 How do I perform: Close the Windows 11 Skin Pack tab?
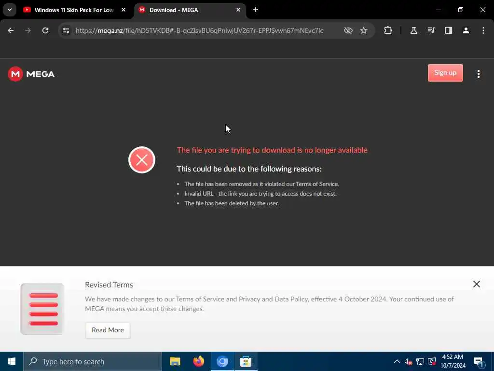[x=123, y=10]
